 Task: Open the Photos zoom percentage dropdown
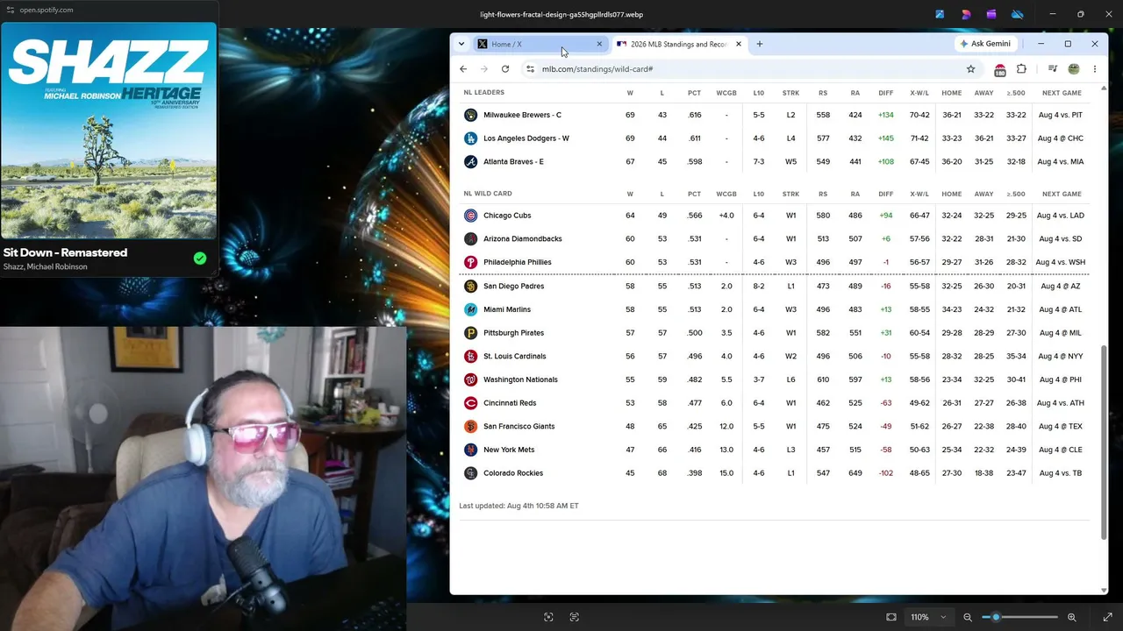click(928, 617)
